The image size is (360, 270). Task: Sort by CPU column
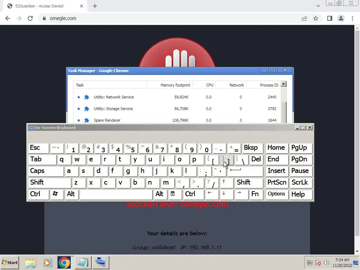click(204, 85)
